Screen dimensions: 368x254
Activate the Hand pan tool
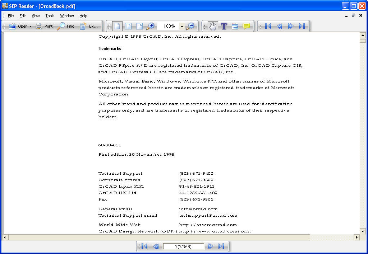point(213,26)
